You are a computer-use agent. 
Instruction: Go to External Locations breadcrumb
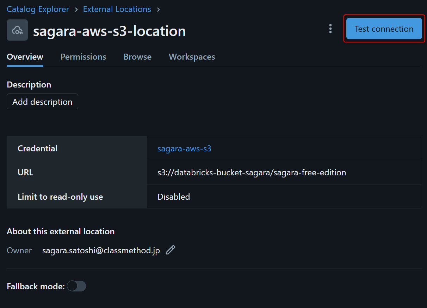117,9
